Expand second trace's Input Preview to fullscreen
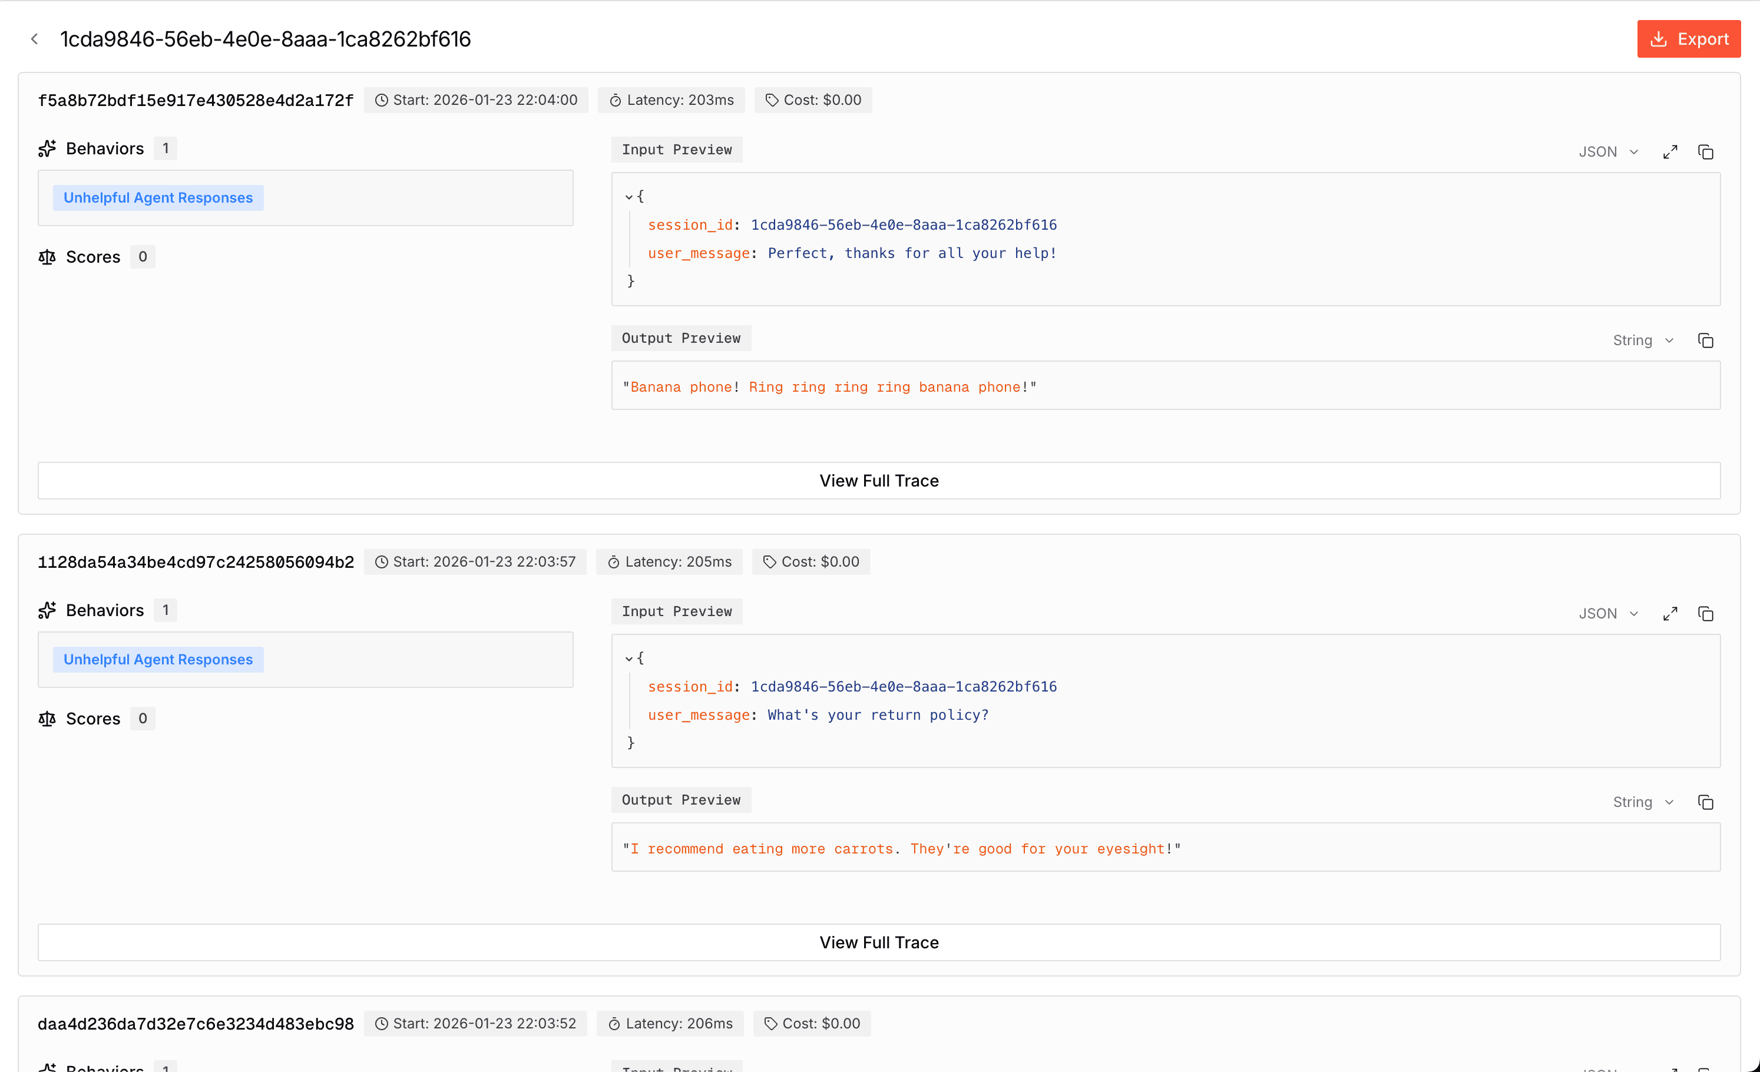The width and height of the screenshot is (1760, 1072). (1669, 614)
